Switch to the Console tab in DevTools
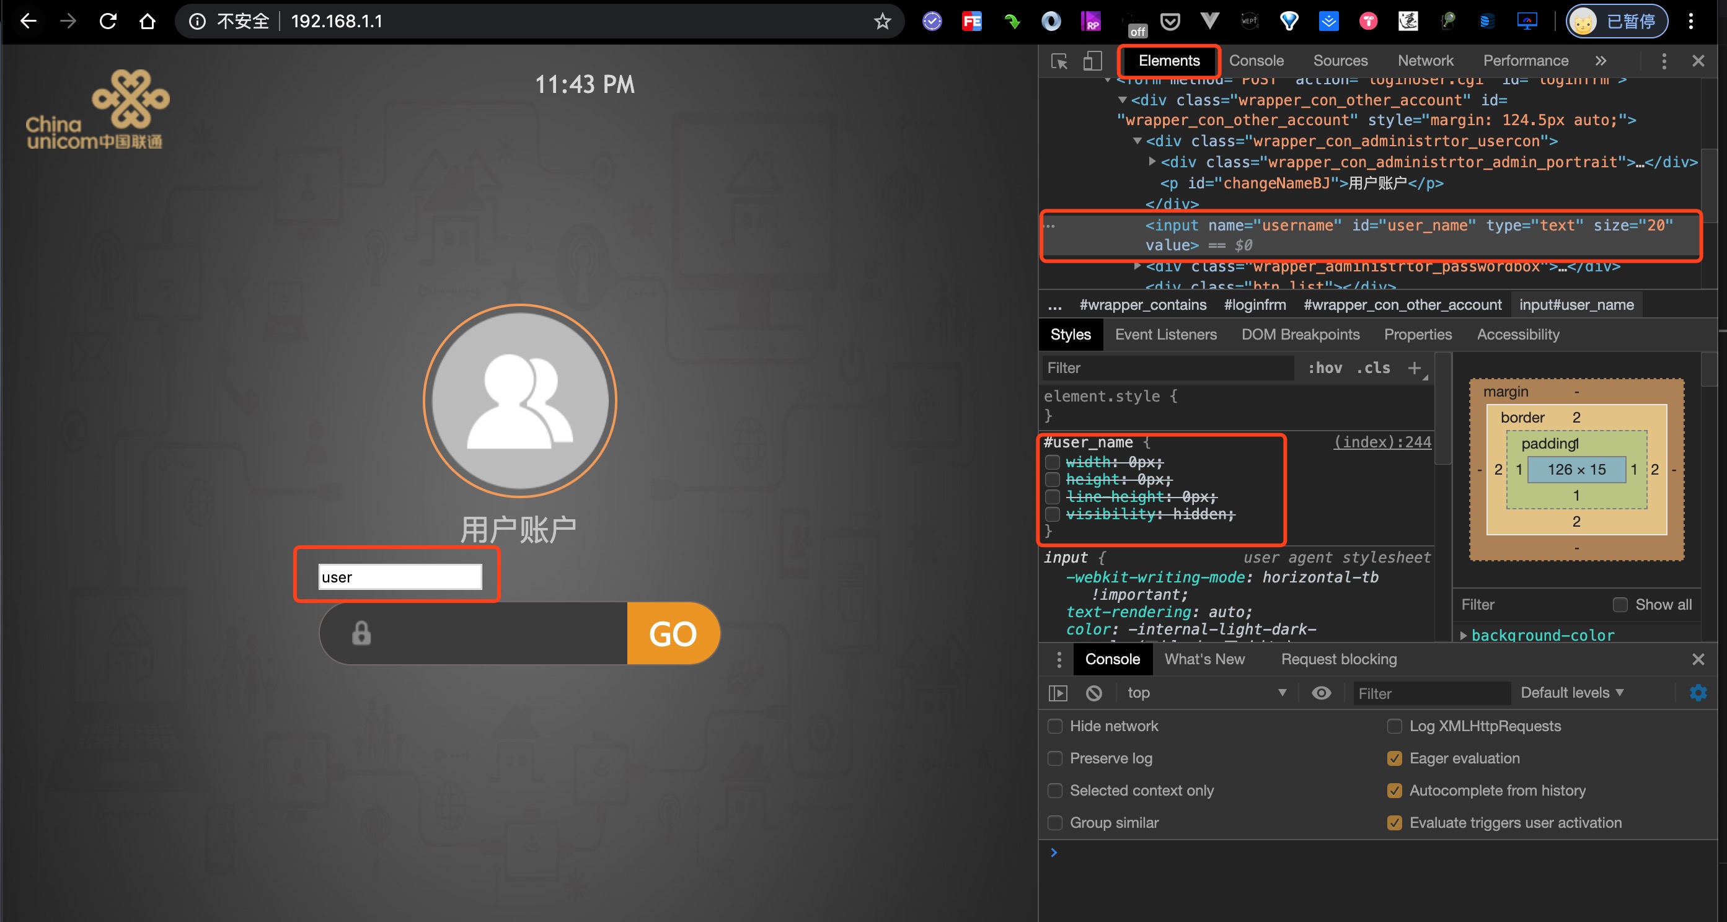 [x=1256, y=61]
